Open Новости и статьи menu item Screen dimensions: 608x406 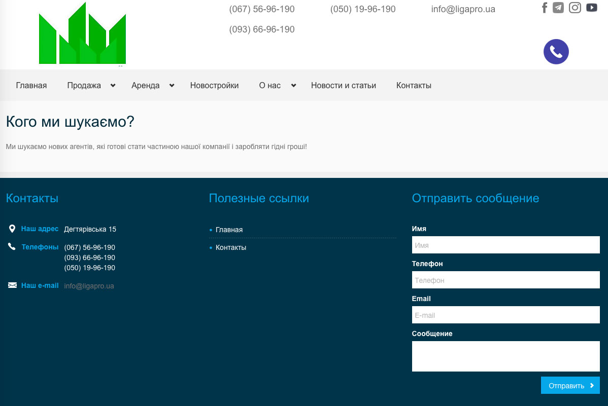coord(343,86)
